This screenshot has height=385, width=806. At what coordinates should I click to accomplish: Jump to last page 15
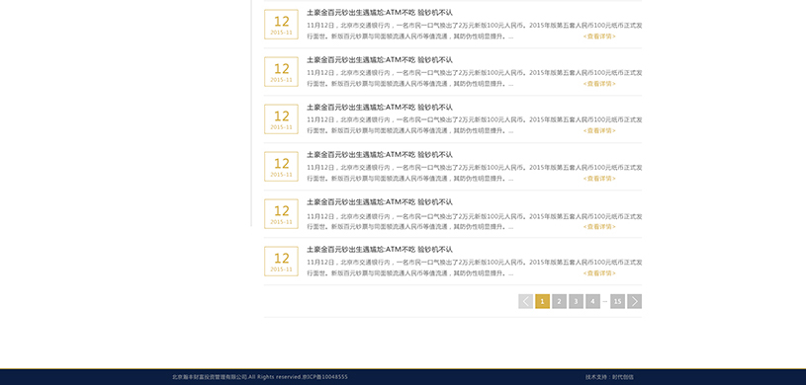pos(618,301)
